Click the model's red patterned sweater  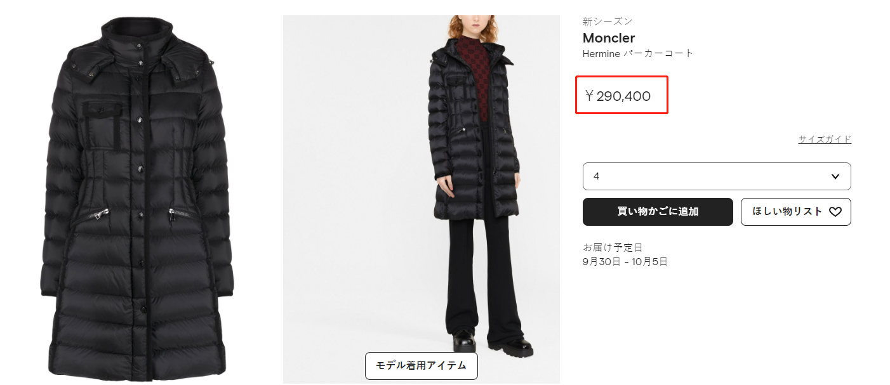tap(468, 81)
